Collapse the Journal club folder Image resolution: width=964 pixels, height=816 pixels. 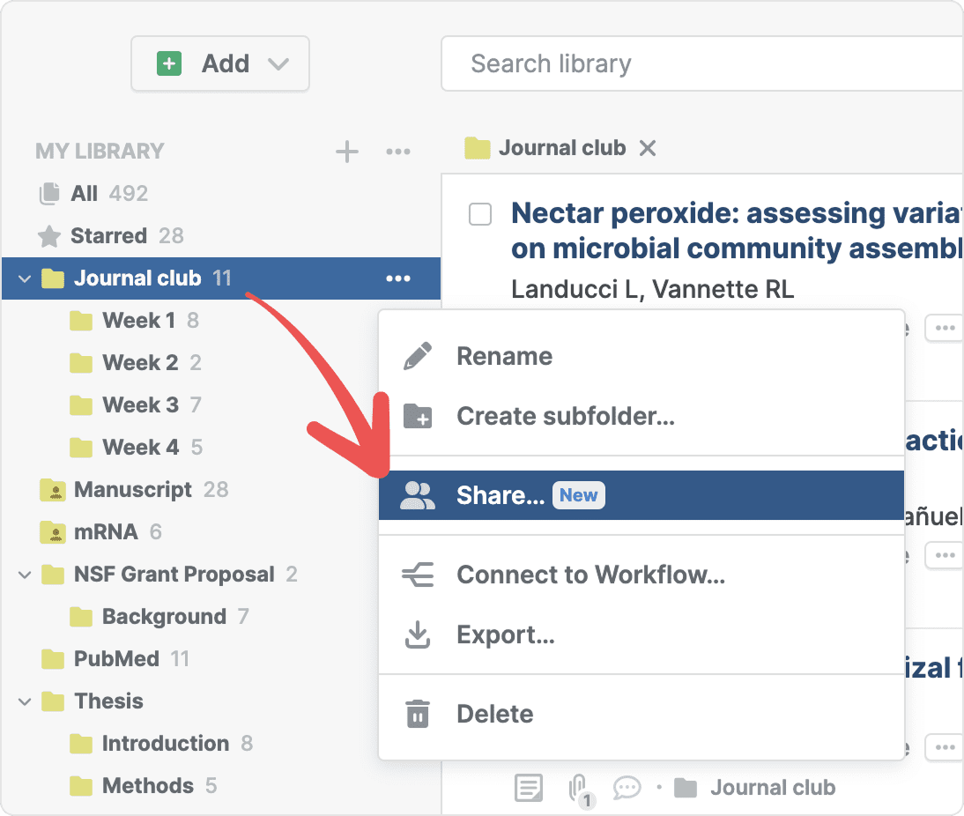(x=25, y=279)
